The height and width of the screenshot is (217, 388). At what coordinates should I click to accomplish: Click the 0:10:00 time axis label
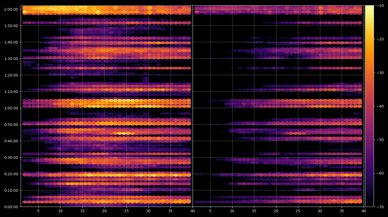pyautogui.click(x=11, y=190)
